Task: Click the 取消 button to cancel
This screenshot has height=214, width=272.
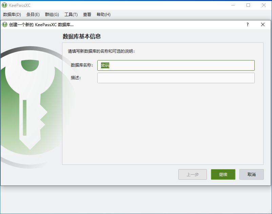Action: tap(251, 174)
